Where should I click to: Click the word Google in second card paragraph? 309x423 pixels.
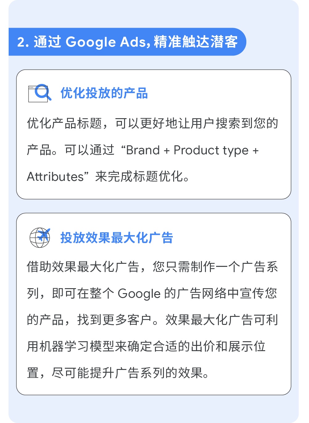coord(139,293)
